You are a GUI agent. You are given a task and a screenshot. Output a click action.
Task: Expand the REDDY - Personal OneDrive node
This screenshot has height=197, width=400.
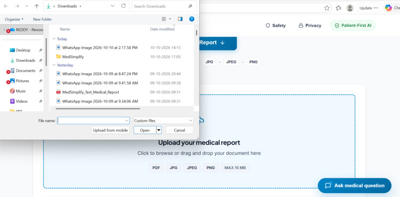[4, 30]
